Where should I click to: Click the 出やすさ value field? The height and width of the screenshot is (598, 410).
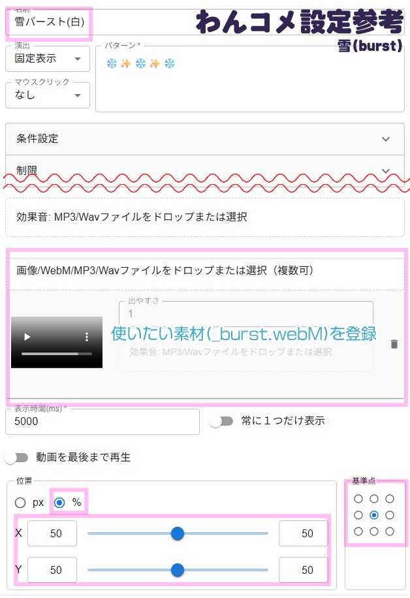point(246,313)
